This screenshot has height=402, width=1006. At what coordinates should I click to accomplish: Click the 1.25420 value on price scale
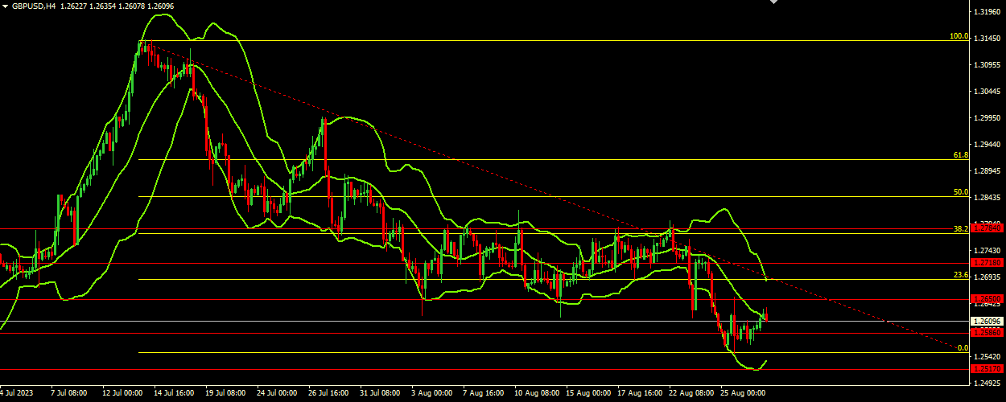tap(987, 356)
